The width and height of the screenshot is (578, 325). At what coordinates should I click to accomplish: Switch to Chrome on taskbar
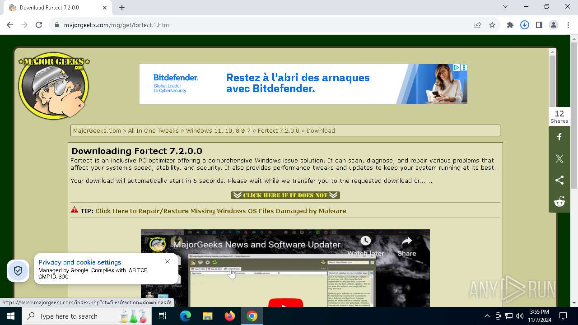pyautogui.click(x=252, y=316)
